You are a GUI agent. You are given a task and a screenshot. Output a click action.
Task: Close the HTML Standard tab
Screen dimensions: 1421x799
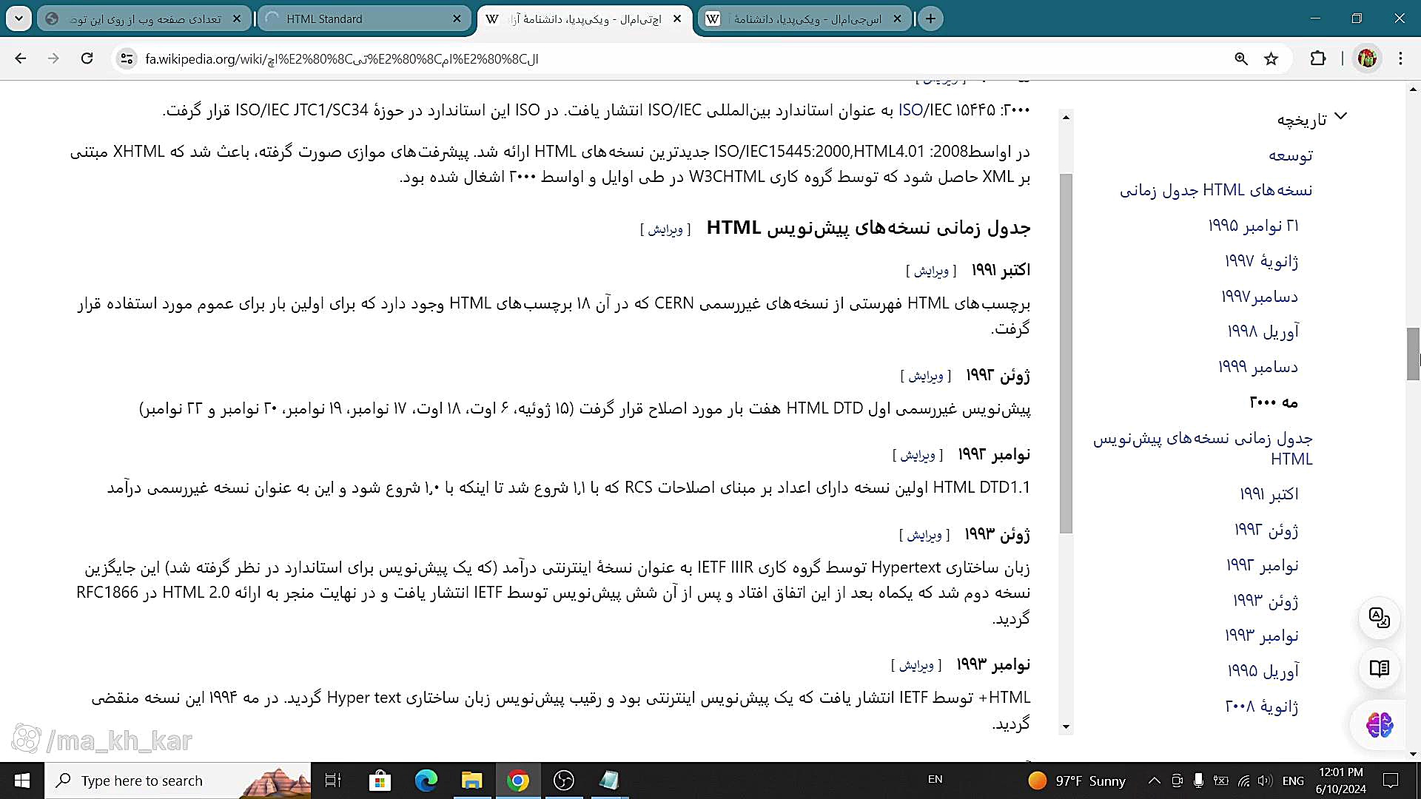click(457, 18)
